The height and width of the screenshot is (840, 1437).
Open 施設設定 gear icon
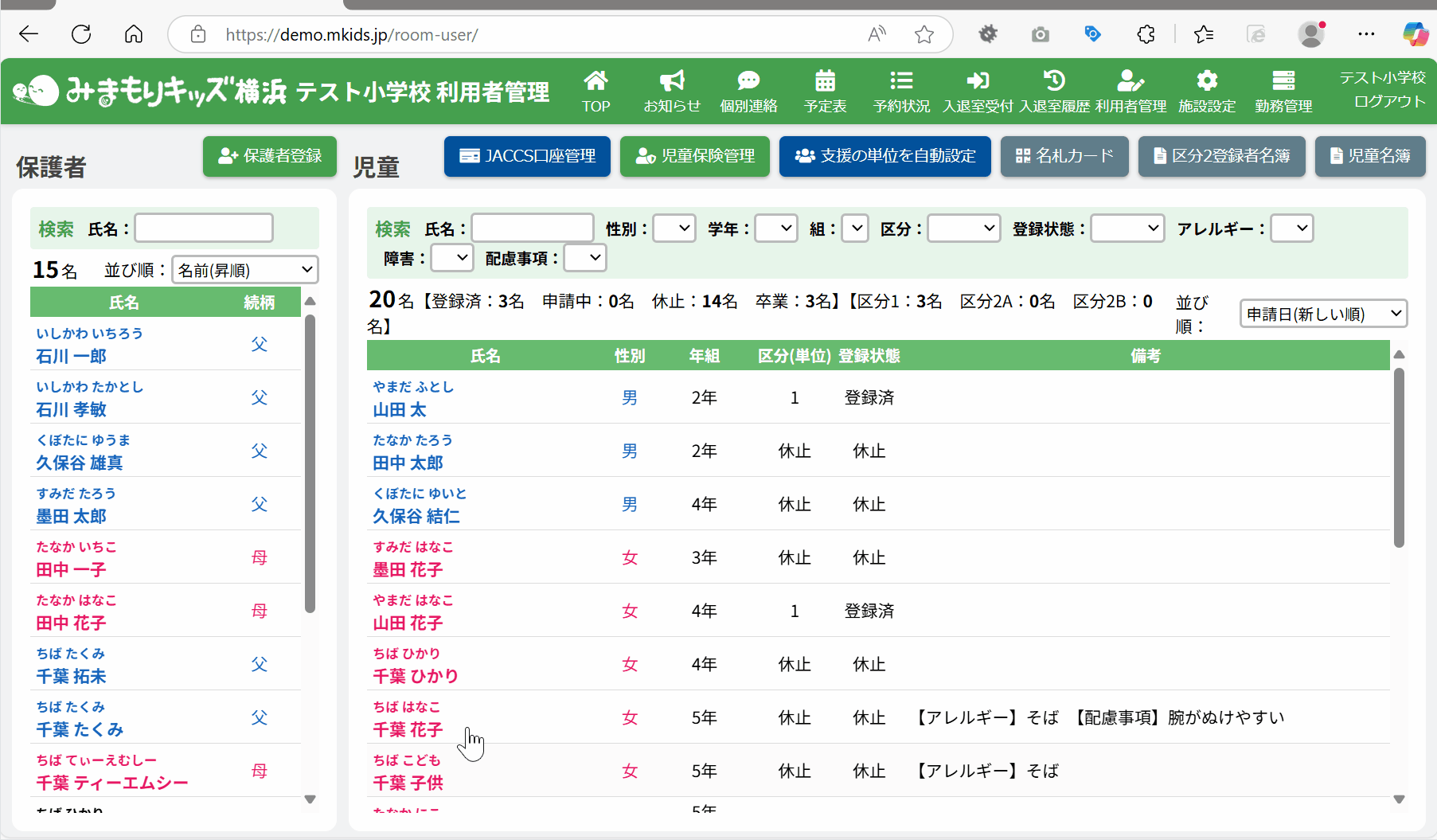point(1207,82)
